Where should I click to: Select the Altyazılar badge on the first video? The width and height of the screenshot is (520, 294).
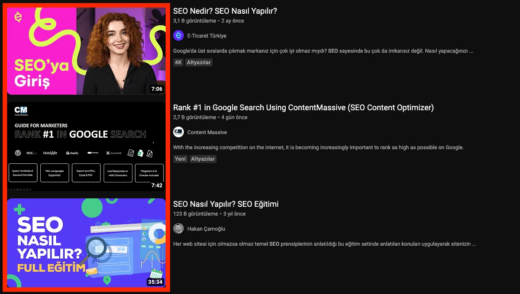click(198, 62)
